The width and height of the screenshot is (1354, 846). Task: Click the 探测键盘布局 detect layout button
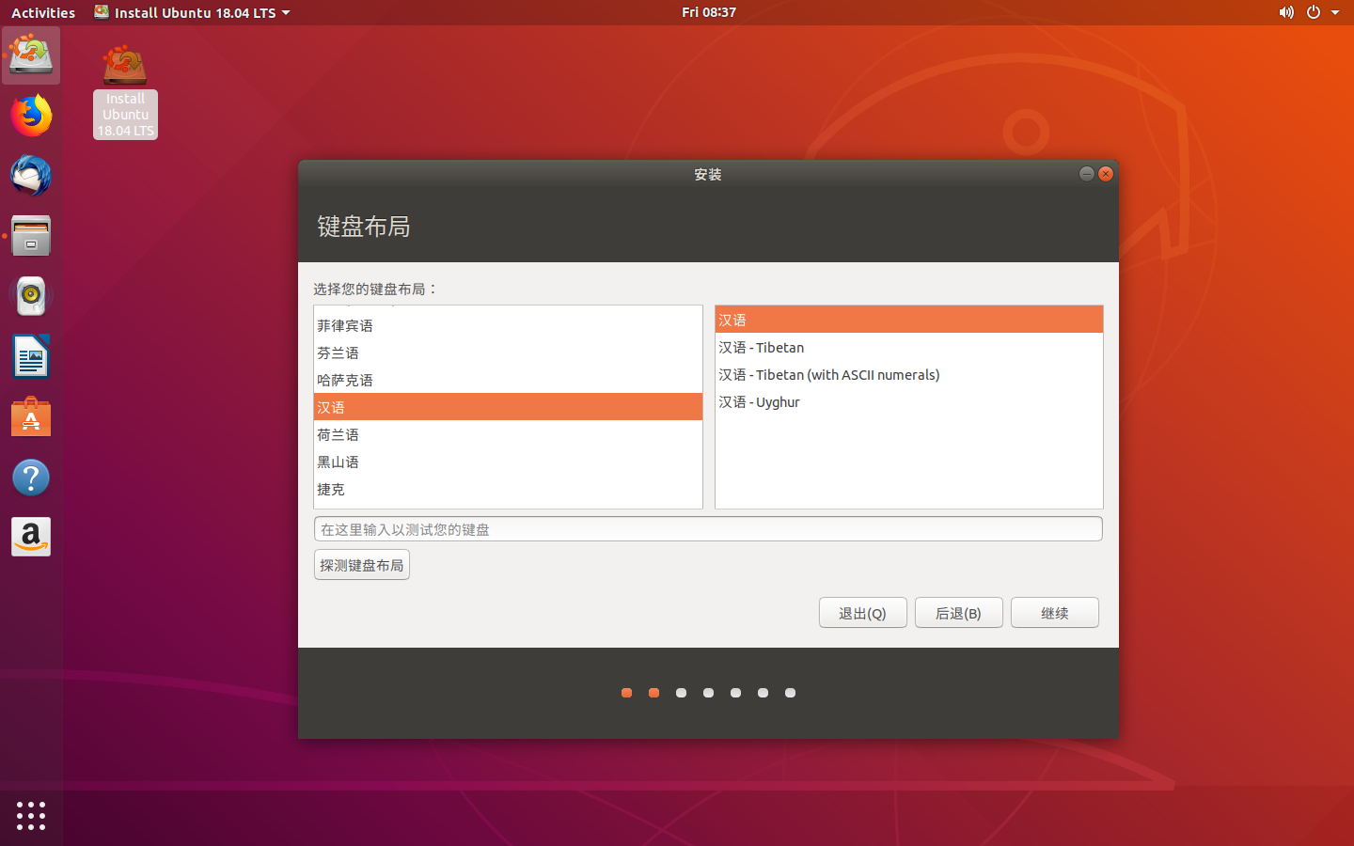(x=362, y=565)
